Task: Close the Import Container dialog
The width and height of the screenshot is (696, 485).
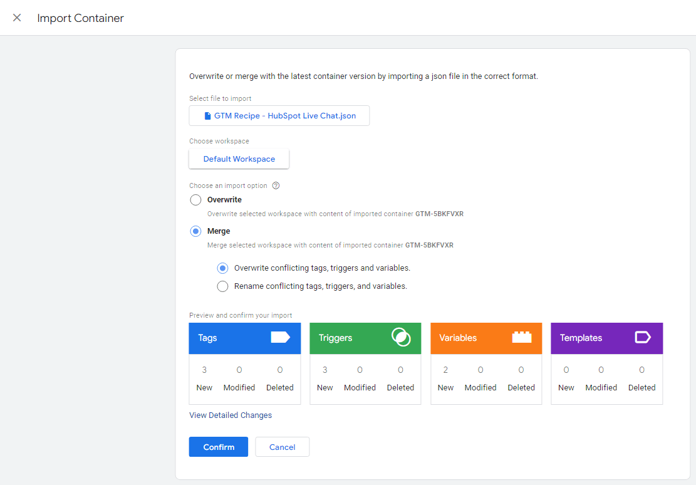Action: point(17,18)
